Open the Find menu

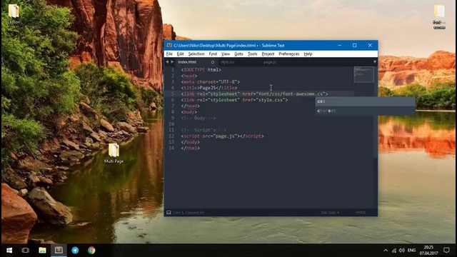[x=213, y=54]
